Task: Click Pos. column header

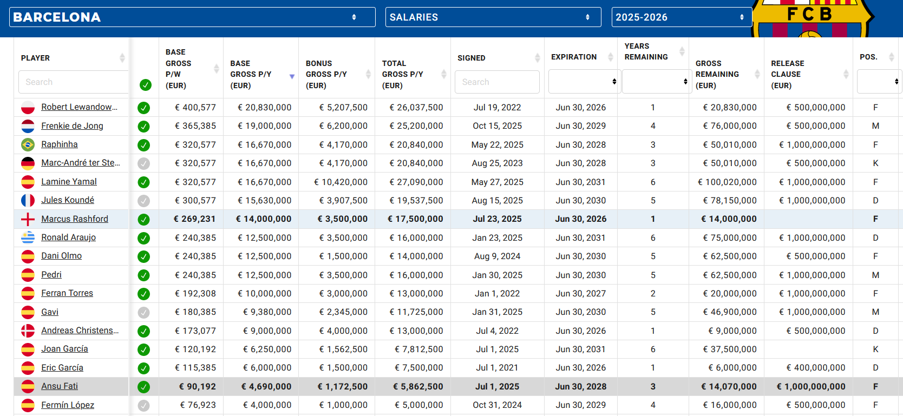Action: pos(868,57)
